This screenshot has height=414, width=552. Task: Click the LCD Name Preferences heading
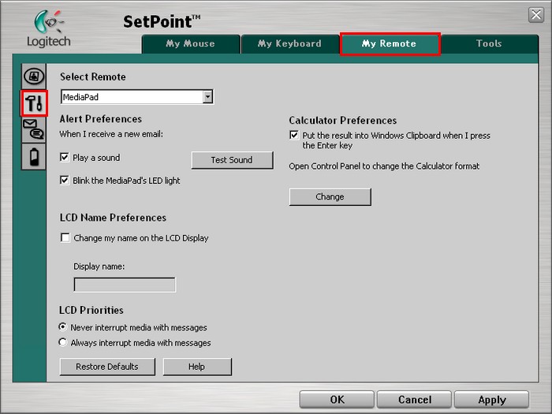(x=113, y=218)
